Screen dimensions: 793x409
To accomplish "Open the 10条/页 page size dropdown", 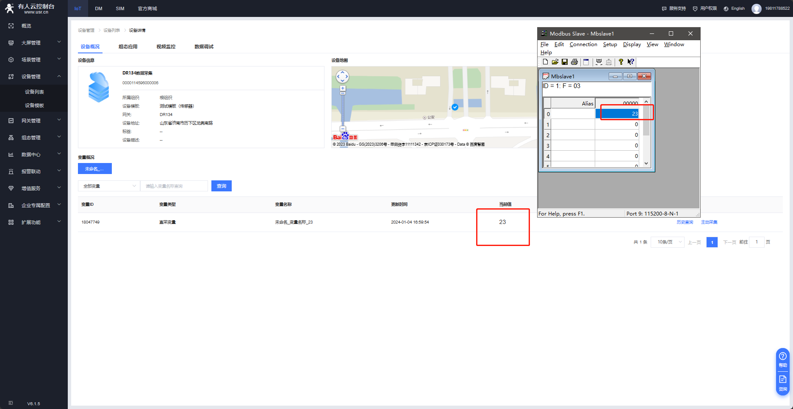I will tap(667, 242).
